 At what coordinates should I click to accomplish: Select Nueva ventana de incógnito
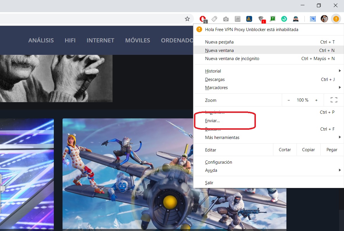[x=232, y=59]
